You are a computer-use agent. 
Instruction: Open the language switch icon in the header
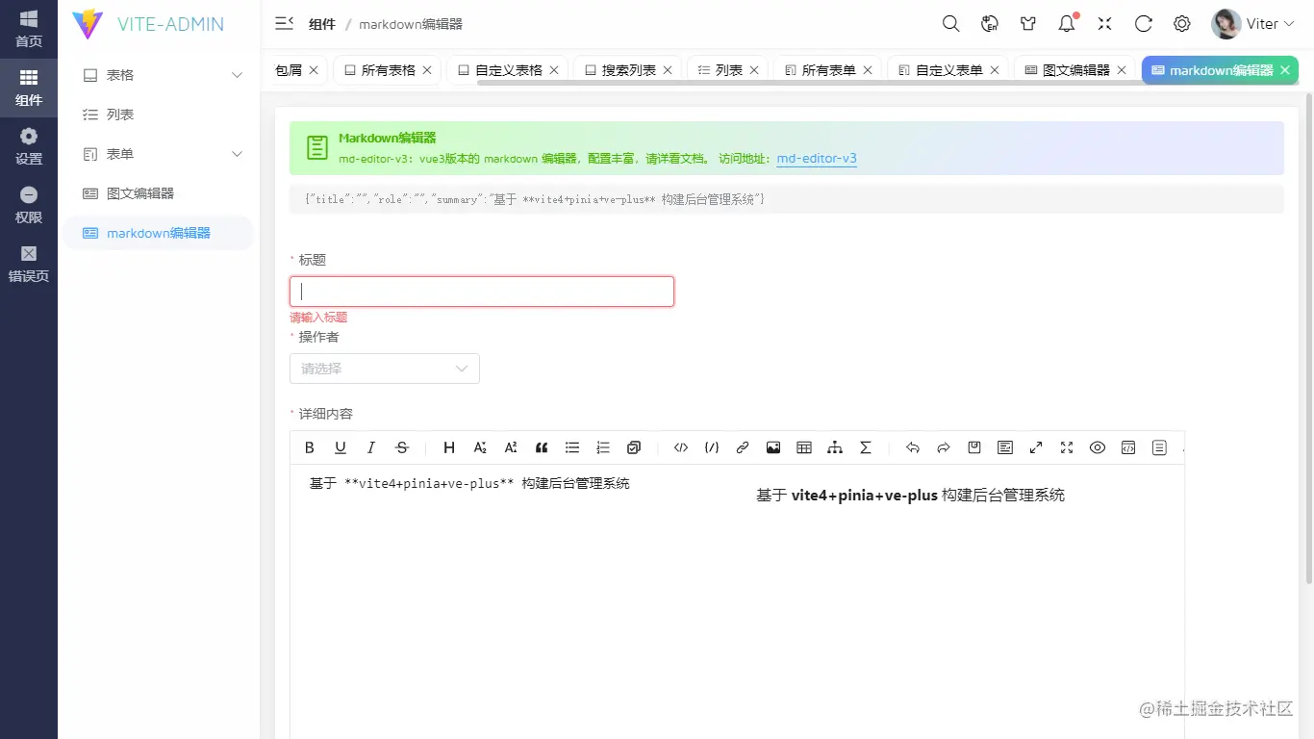click(x=990, y=23)
